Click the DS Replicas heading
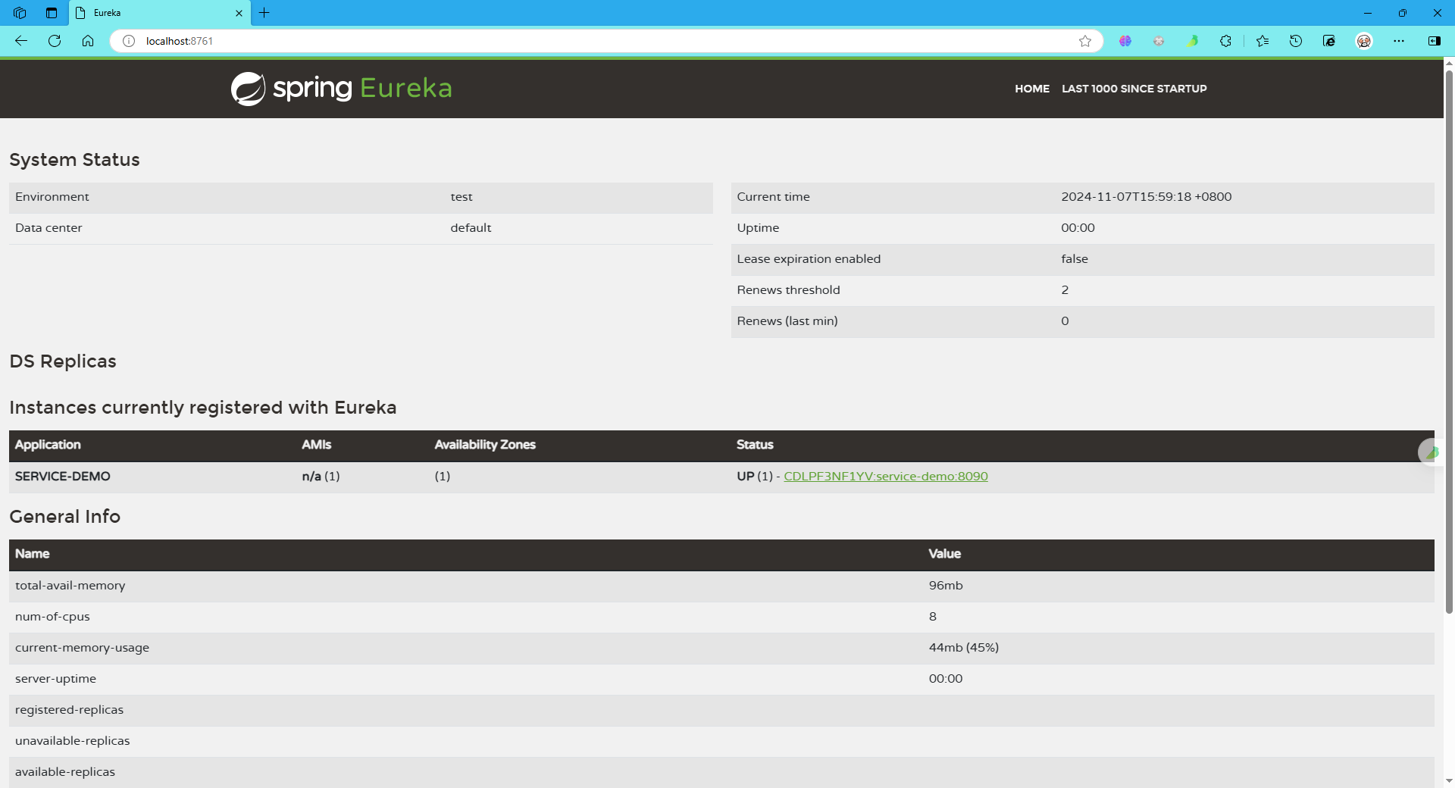 click(x=63, y=361)
